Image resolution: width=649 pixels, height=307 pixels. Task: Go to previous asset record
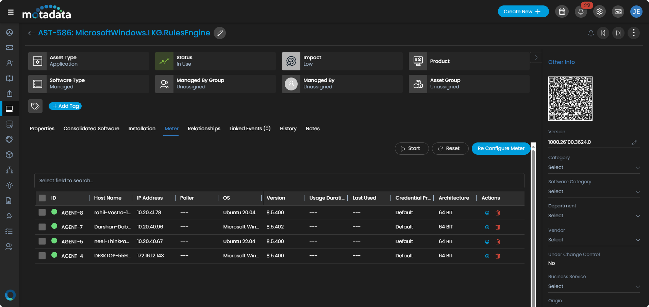tap(603, 33)
